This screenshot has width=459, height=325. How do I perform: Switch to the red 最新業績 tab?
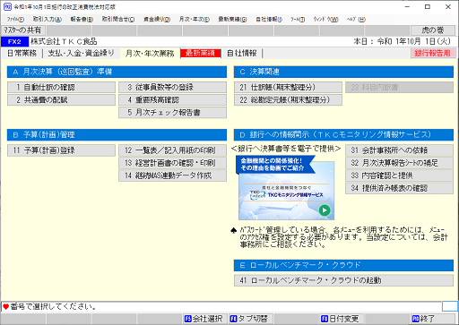tap(201, 53)
